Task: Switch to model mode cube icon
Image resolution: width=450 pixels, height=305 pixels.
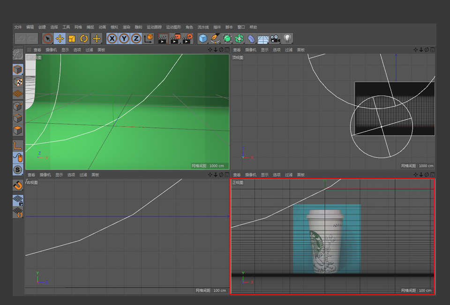Action: [18, 69]
